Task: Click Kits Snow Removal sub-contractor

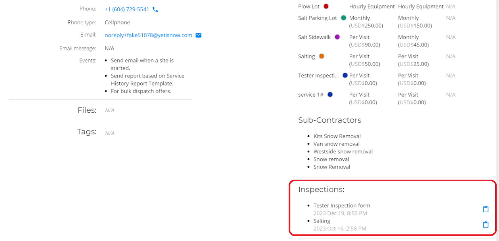Action: 337,136
